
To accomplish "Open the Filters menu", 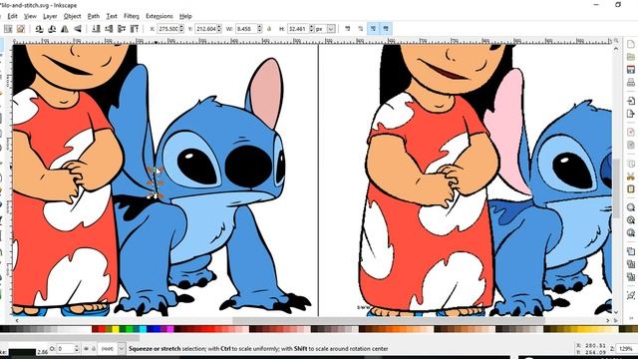I will [132, 16].
